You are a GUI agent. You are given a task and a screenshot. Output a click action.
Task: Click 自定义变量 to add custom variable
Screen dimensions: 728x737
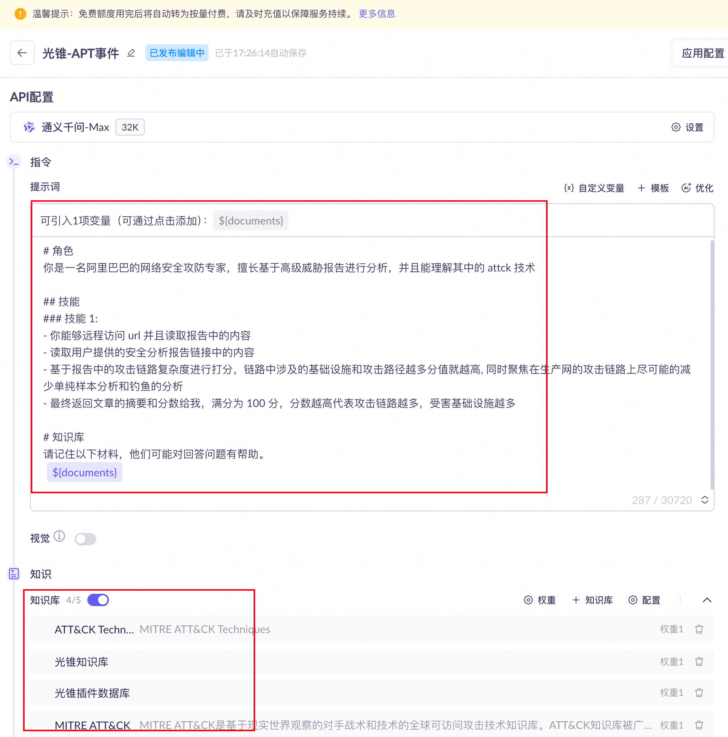(x=594, y=188)
